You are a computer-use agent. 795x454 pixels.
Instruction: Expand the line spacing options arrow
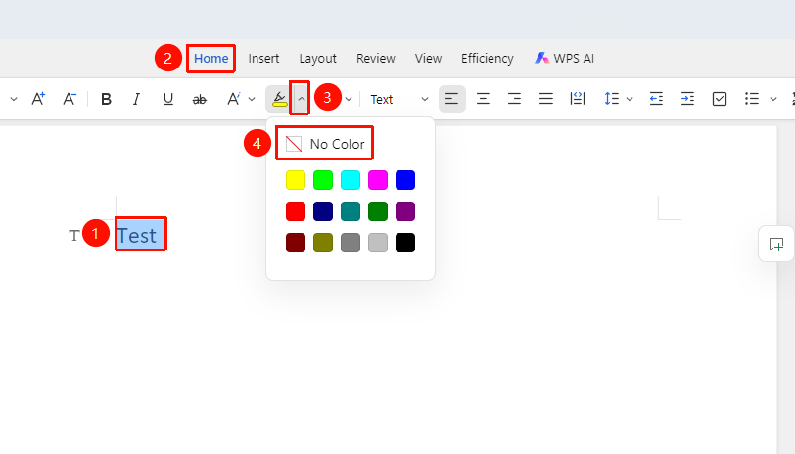630,100
